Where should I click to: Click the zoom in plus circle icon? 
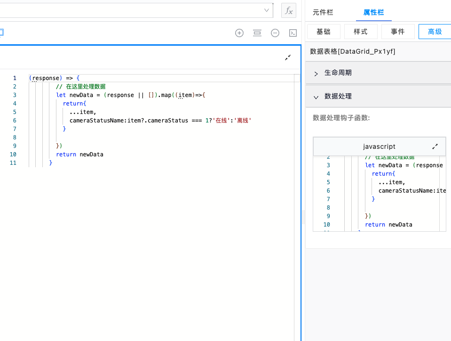pyautogui.click(x=239, y=33)
